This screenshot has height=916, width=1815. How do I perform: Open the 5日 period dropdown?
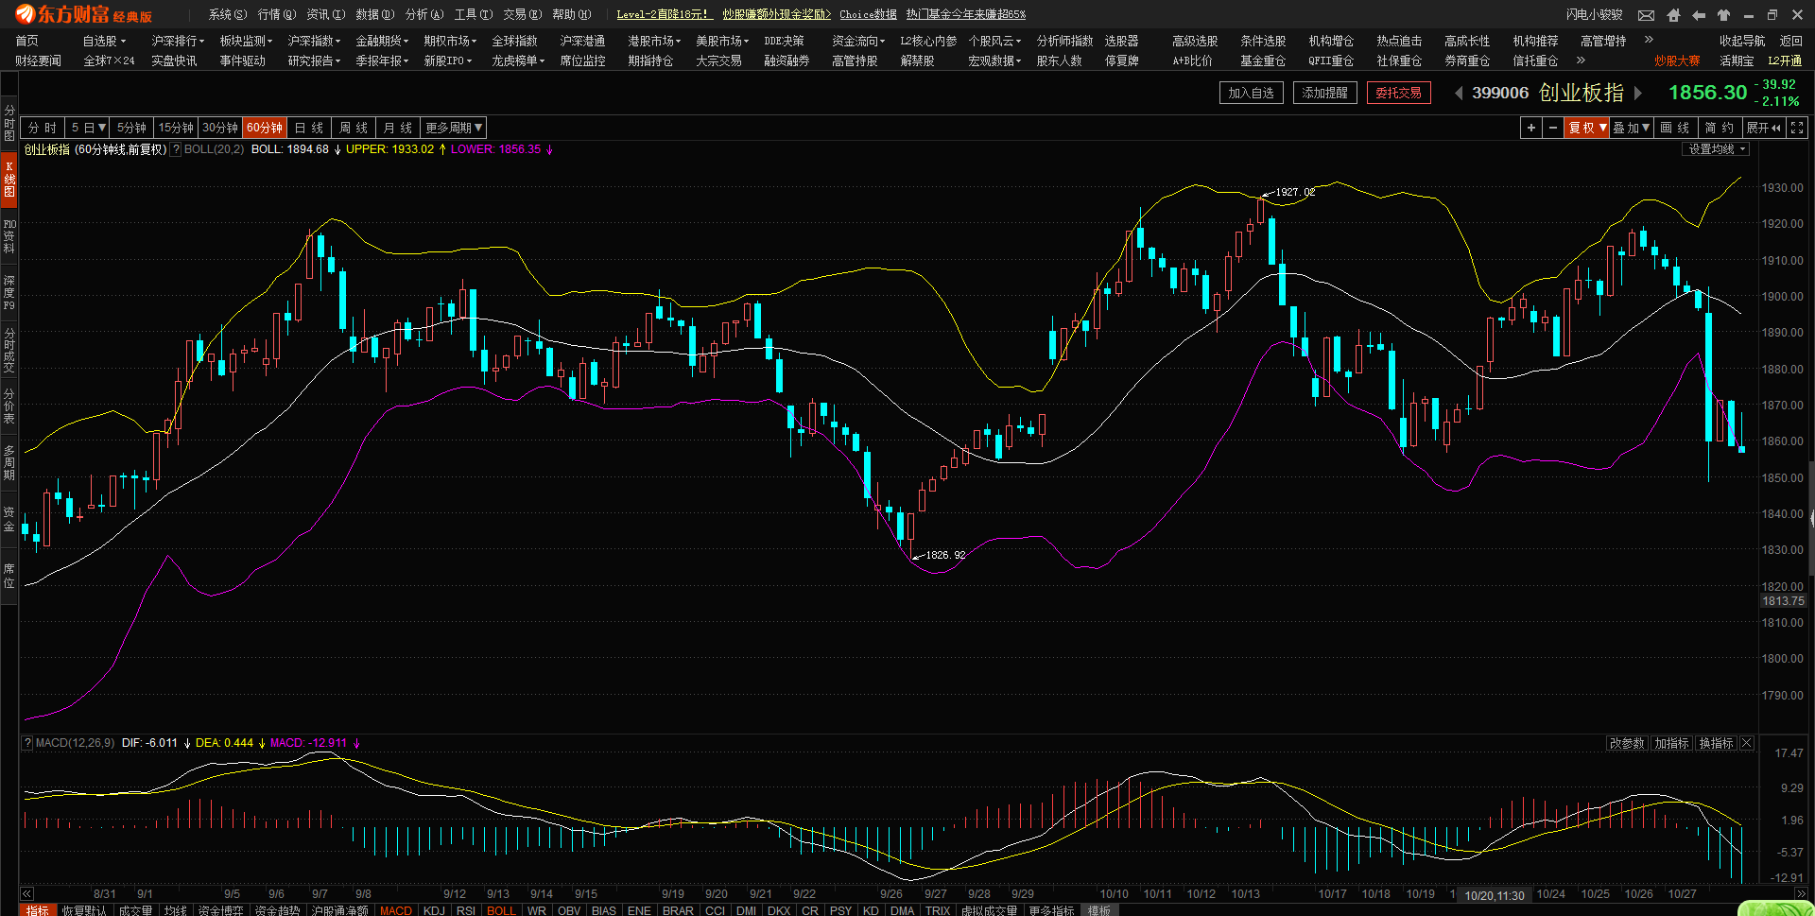[88, 128]
